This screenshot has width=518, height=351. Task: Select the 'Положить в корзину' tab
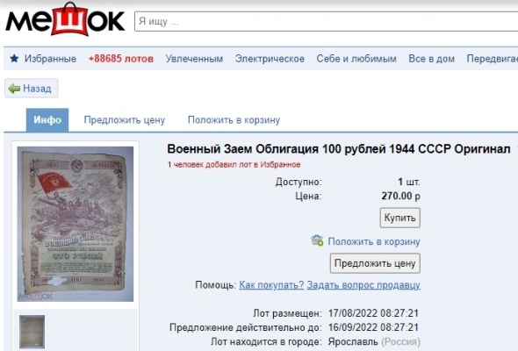pyautogui.click(x=234, y=120)
